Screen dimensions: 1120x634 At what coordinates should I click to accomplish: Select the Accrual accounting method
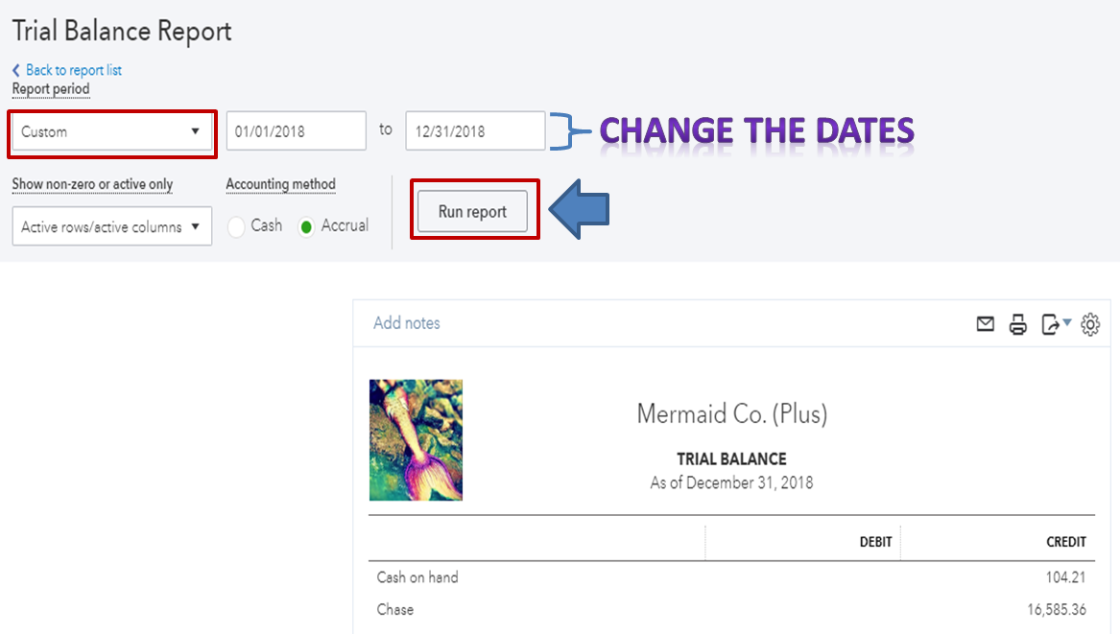coord(306,227)
